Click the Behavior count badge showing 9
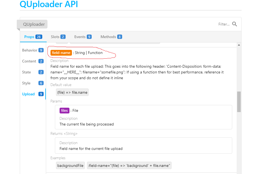This screenshot has height=174, width=255. pos(41,50)
